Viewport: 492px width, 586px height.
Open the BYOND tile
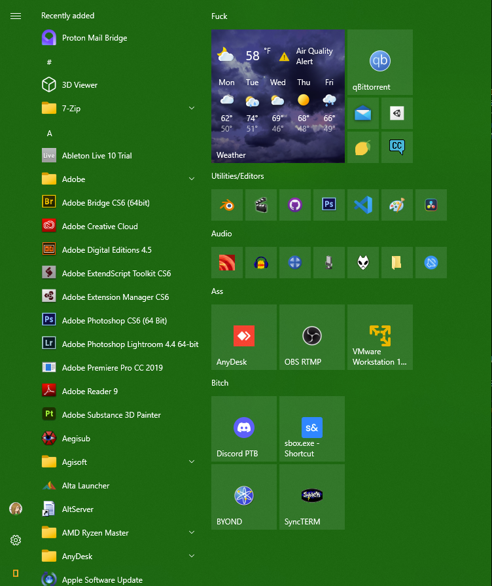click(x=244, y=497)
